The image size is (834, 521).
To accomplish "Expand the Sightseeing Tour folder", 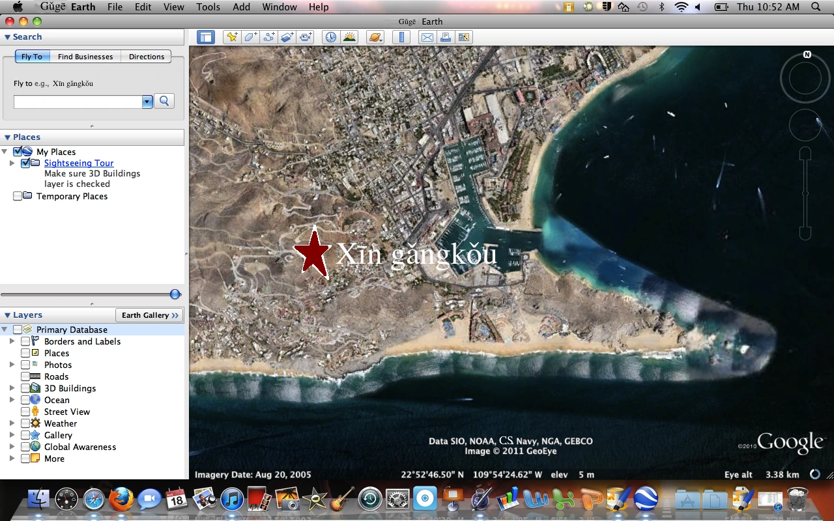I will point(12,163).
